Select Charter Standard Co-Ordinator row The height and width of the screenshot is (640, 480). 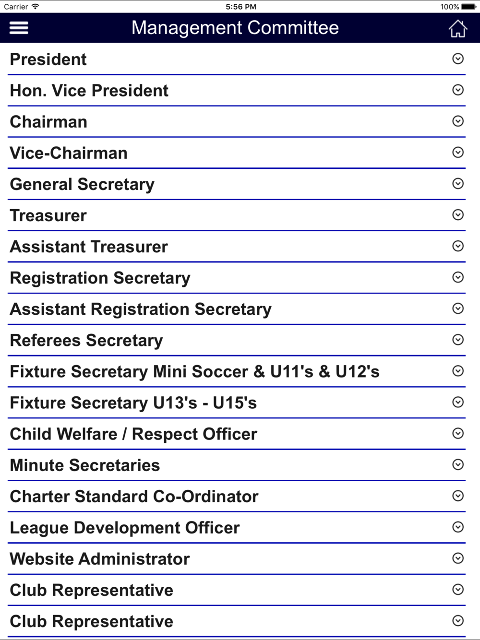pos(237,496)
